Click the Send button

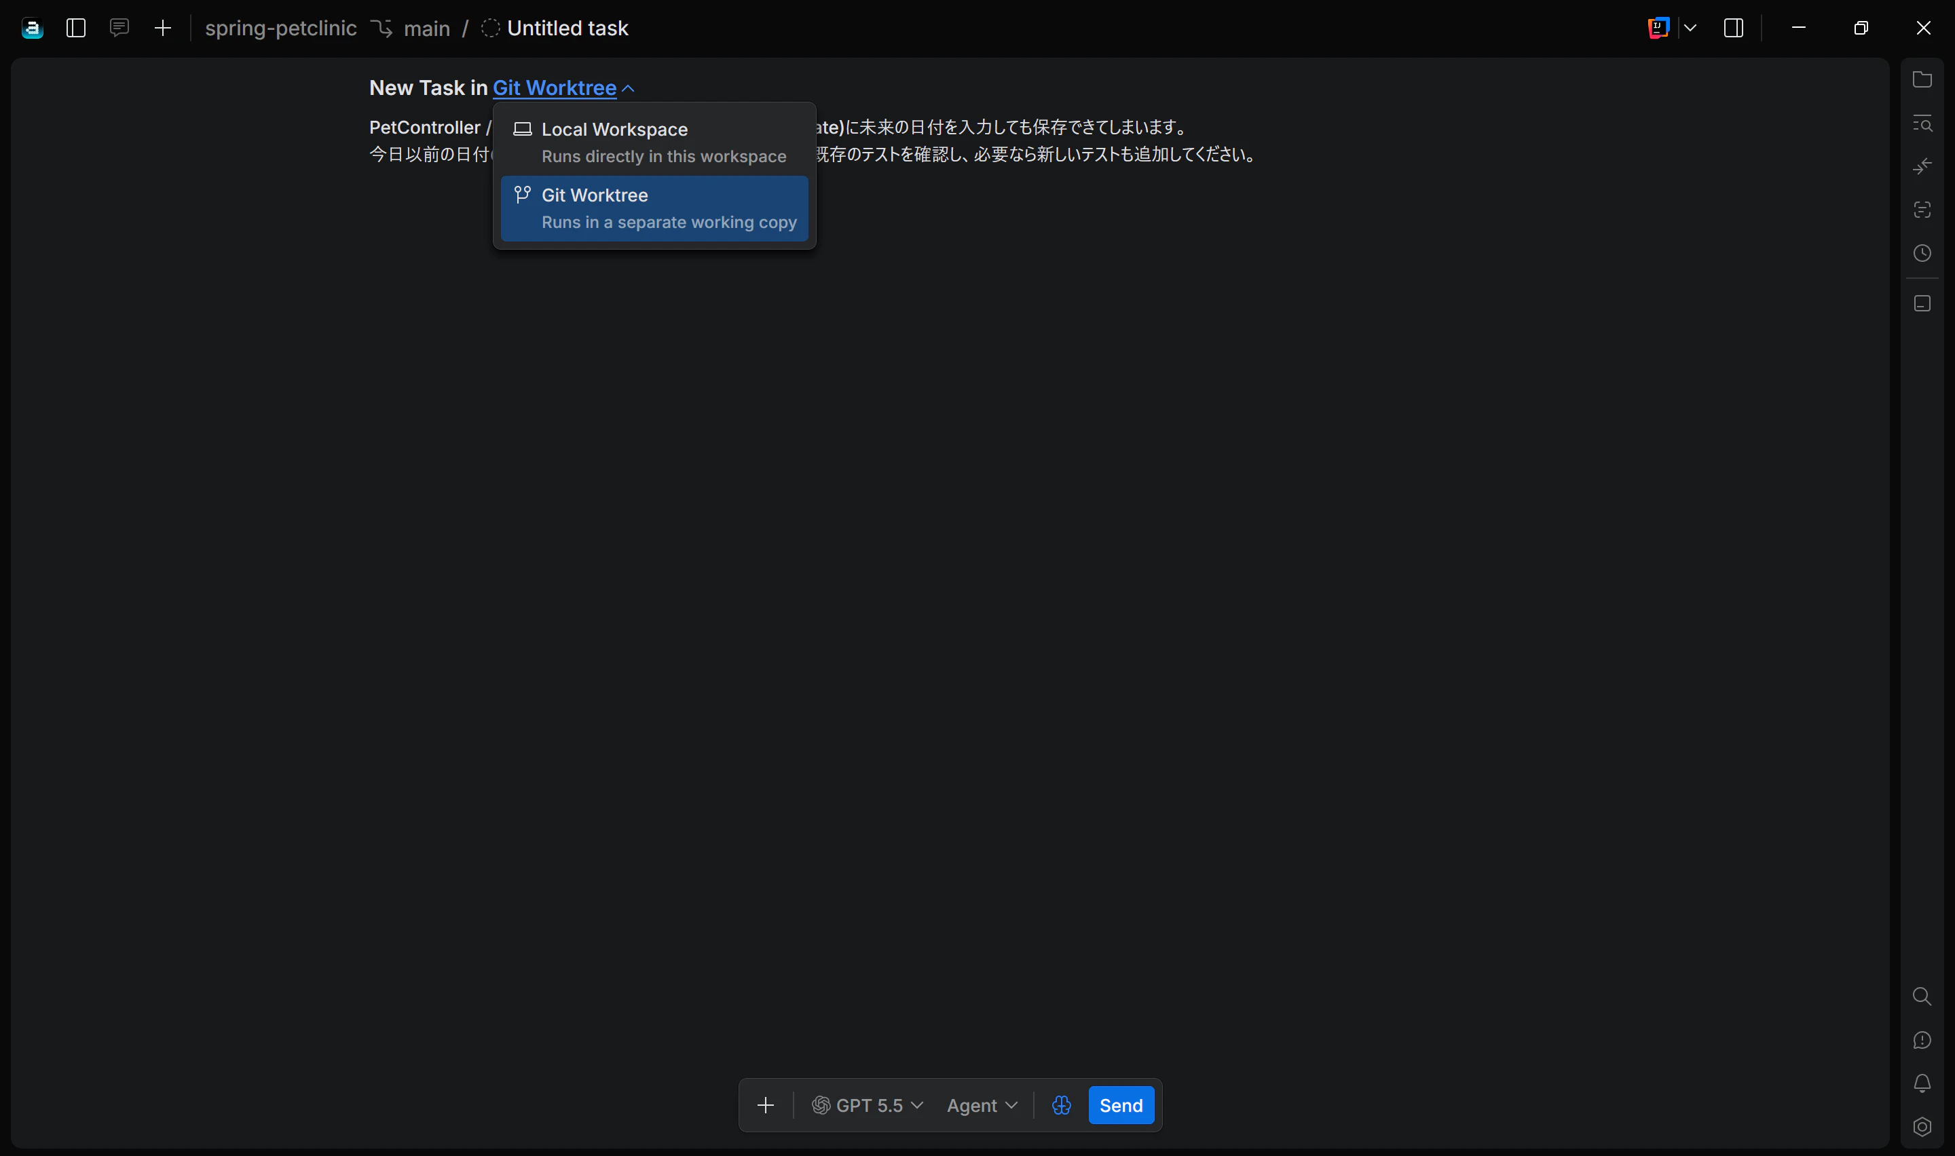(1121, 1105)
